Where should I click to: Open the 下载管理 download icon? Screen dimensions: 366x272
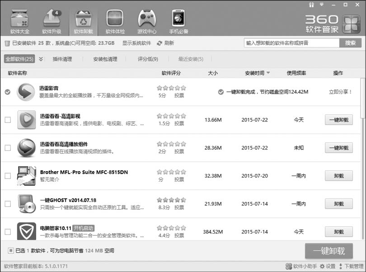[x=341, y=266]
